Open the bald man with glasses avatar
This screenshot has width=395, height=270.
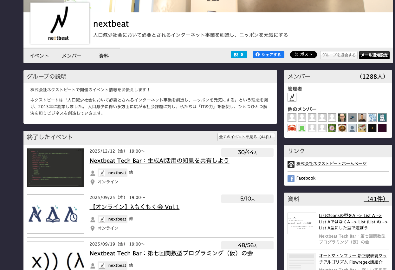tap(342, 117)
